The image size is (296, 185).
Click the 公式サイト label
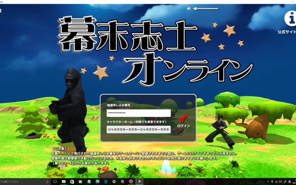tap(287, 32)
